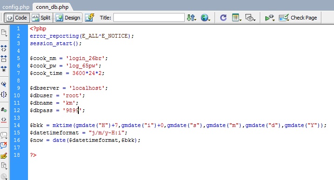
Task: Select the conn_db.php tab
Action: pyautogui.click(x=52, y=7)
